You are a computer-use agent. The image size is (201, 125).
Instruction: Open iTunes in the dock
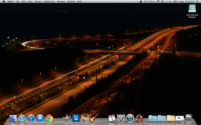31,118
